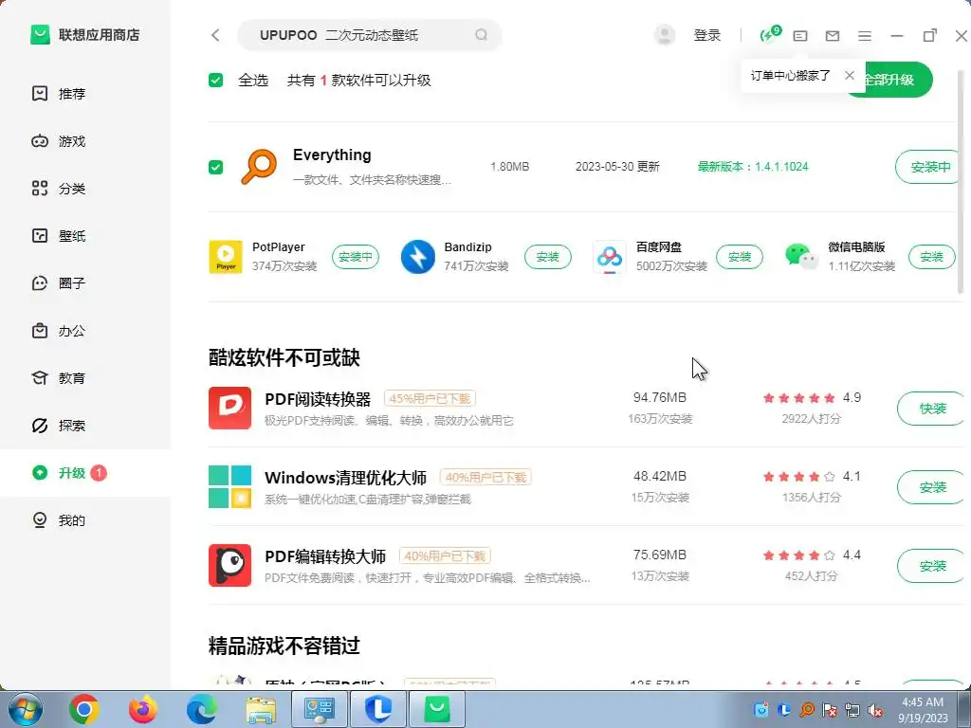Click the 联想应用商店 logo

(x=84, y=35)
